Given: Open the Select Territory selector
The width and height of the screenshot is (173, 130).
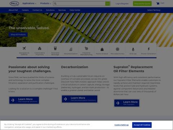Looking at the screenshot, I should pyautogui.click(x=154, y=10).
